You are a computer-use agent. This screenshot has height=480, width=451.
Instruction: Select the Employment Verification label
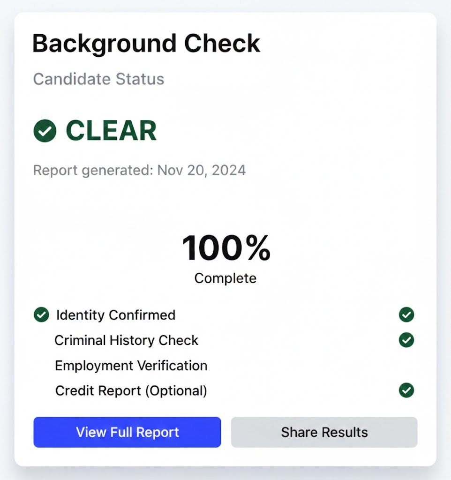pos(131,366)
